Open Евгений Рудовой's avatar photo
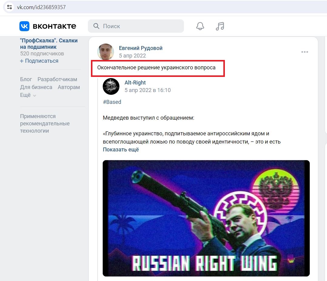 [x=105, y=52]
